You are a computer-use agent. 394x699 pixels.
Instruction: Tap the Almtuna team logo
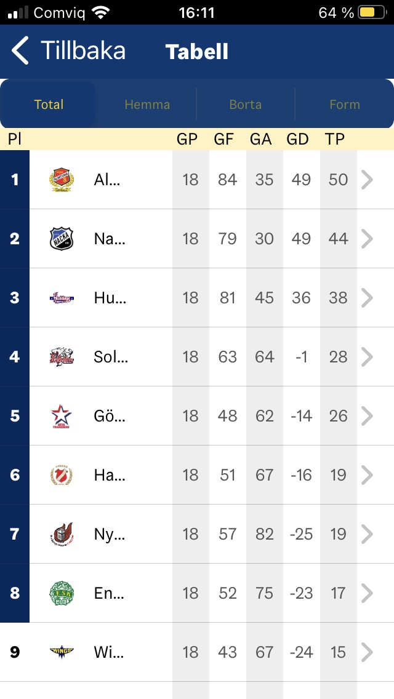62,180
